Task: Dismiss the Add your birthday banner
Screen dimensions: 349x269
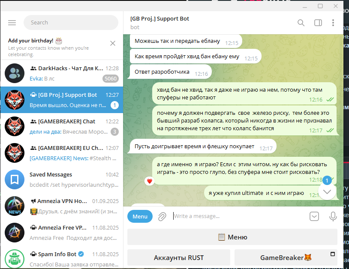Action: pyautogui.click(x=113, y=43)
